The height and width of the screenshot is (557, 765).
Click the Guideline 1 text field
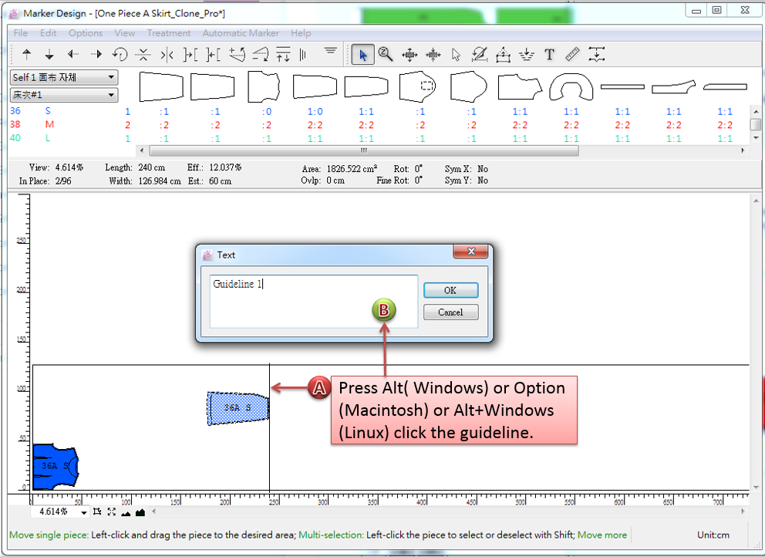pos(314,301)
